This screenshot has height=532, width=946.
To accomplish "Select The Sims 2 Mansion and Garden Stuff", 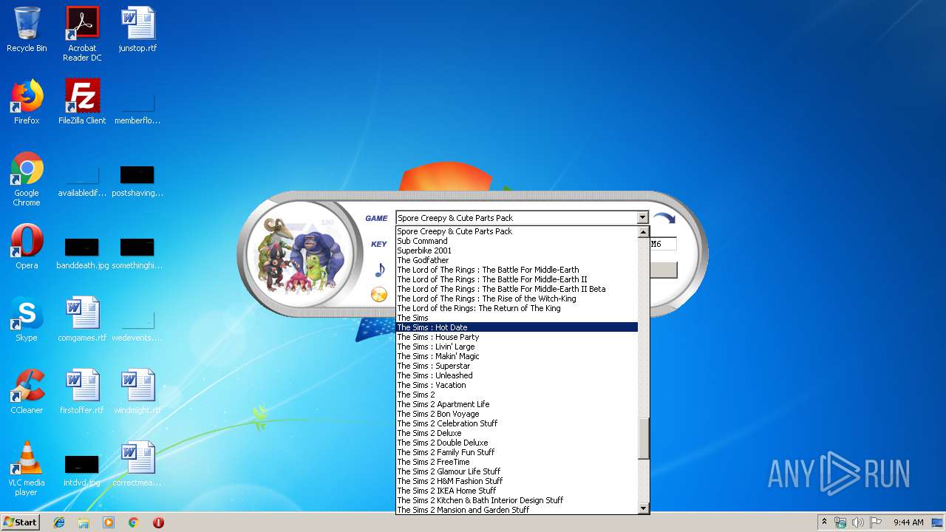I will pos(517,510).
